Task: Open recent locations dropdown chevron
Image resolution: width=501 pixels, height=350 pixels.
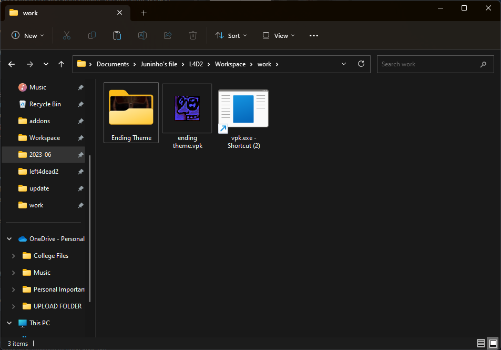Action: (46, 64)
